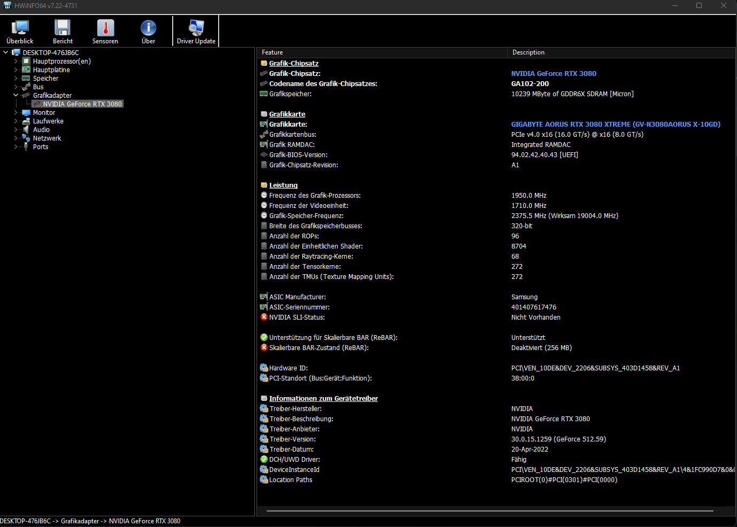Select the Laufwerke entry in tree
The height and width of the screenshot is (527, 737).
[x=48, y=121]
